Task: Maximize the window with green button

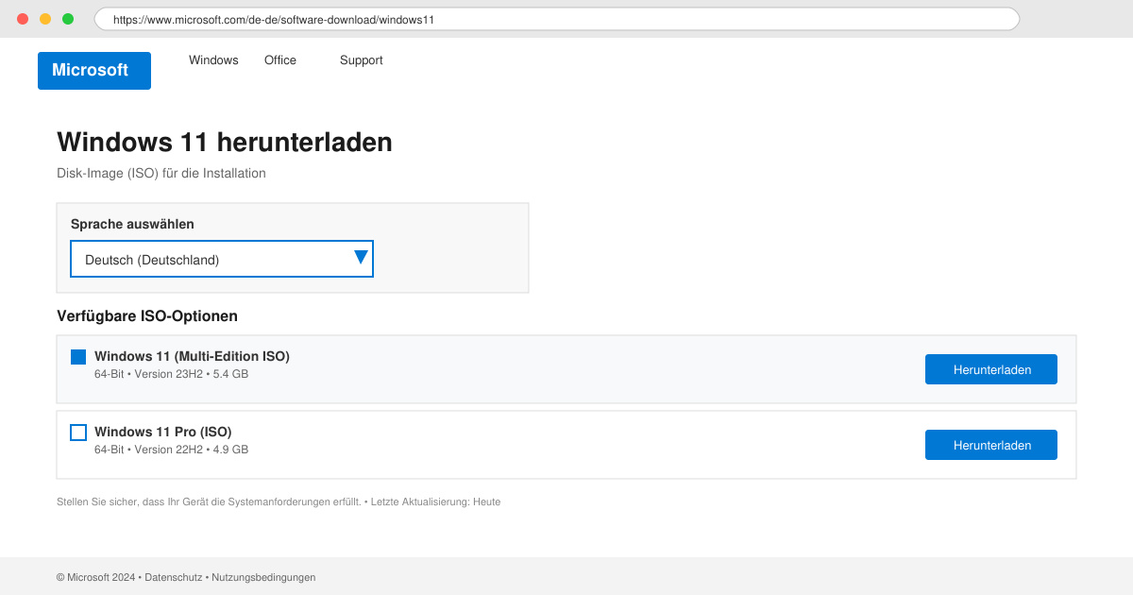Action: (68, 19)
